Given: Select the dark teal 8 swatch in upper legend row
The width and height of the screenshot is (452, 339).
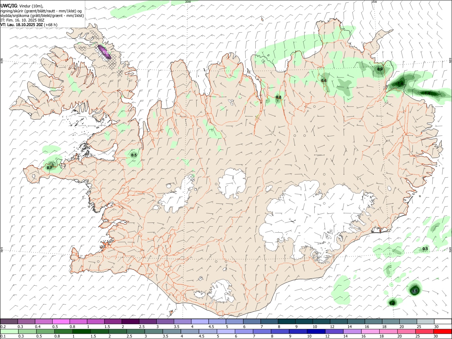Looking at the screenshot, I should (286, 321).
